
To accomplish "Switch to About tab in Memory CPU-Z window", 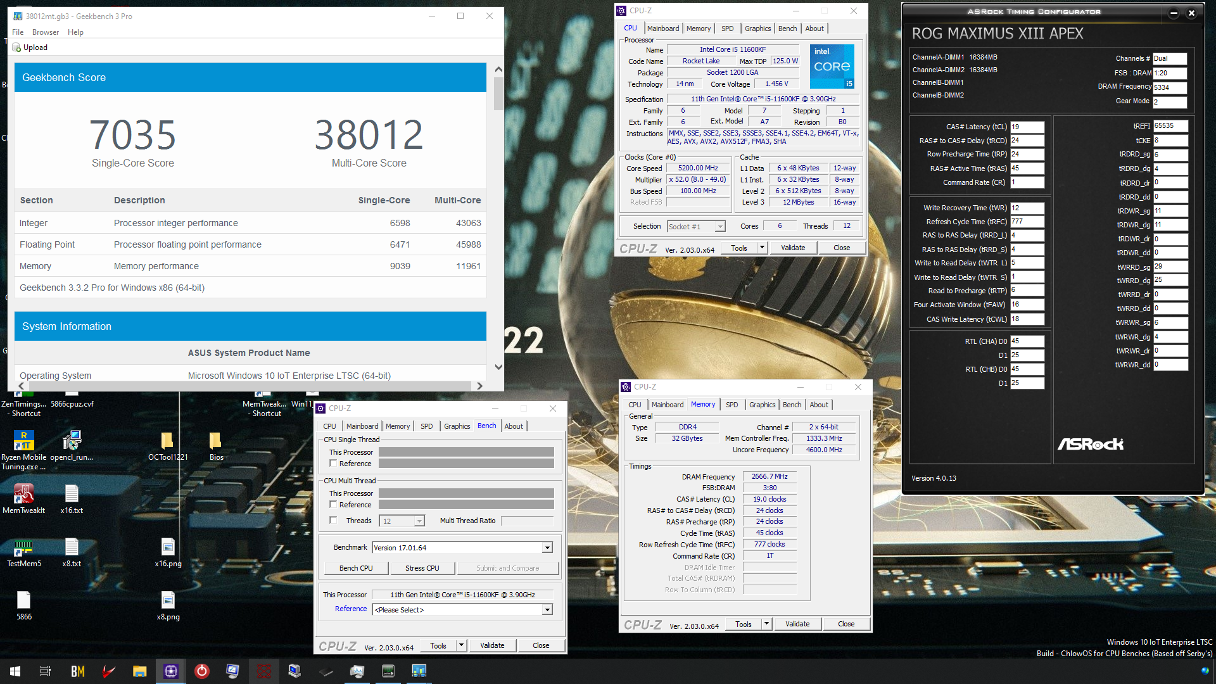I will click(818, 405).
